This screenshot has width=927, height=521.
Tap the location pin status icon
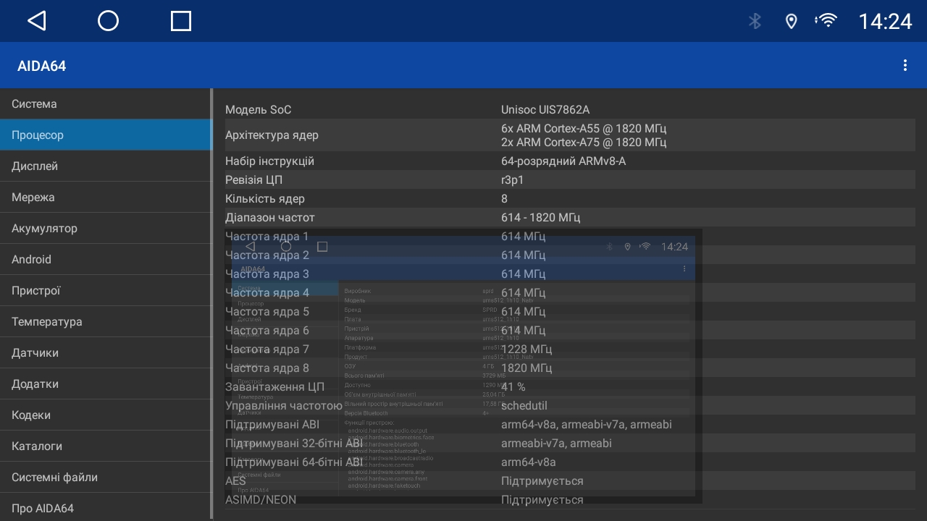coord(792,22)
